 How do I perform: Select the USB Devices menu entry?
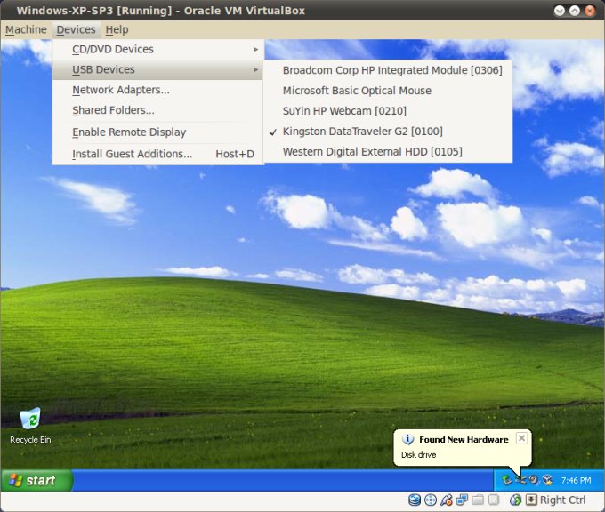pos(157,70)
